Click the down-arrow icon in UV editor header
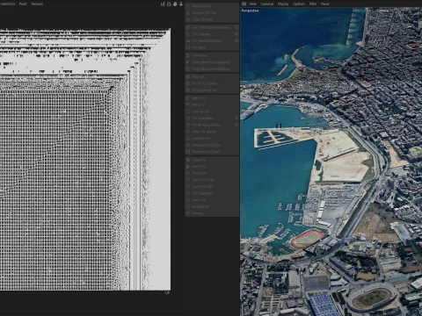 (181, 4)
